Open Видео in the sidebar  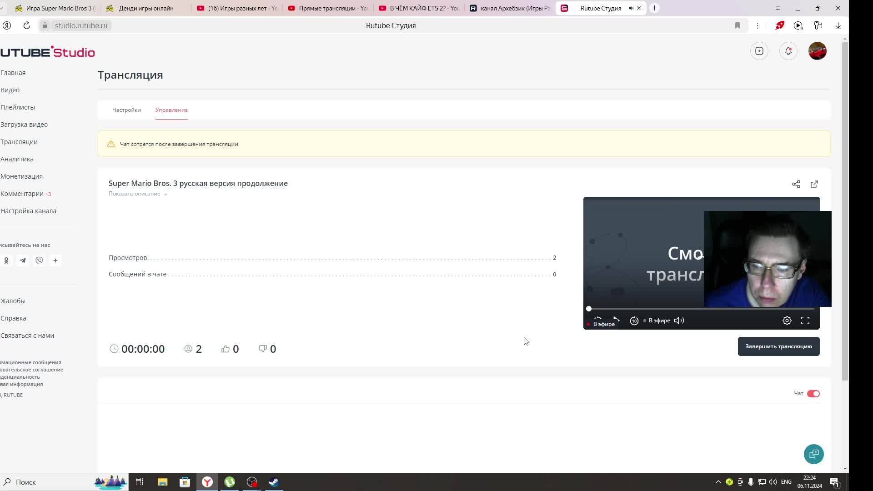(10, 90)
